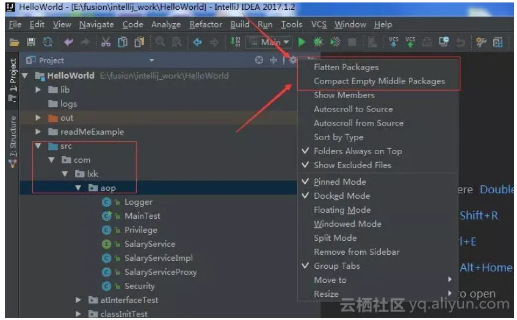Collapse the com package
Screen dimensions: 517x320
pyautogui.click(x=51, y=160)
